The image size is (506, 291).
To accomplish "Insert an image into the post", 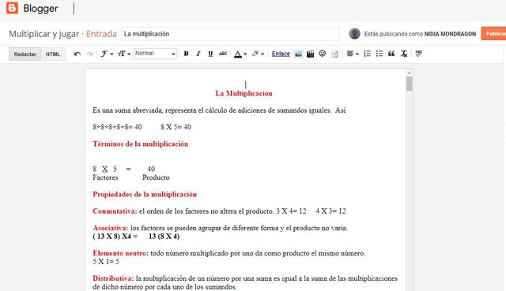I will pos(299,54).
